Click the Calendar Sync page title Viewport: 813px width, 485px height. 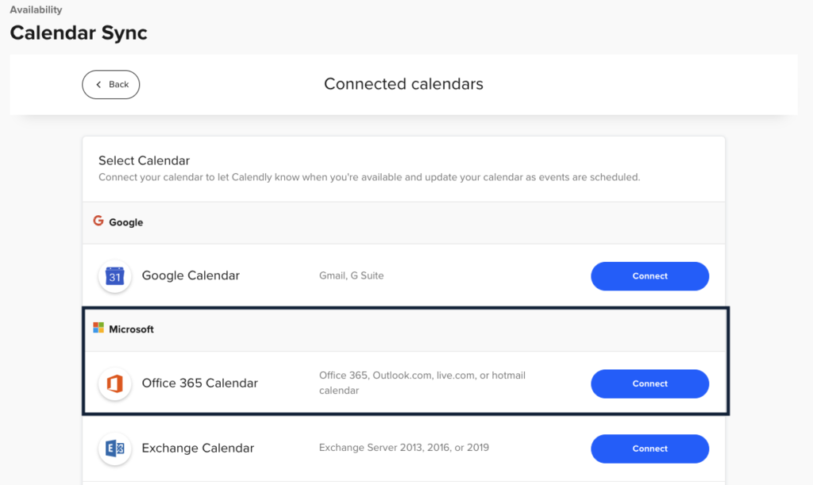point(79,33)
